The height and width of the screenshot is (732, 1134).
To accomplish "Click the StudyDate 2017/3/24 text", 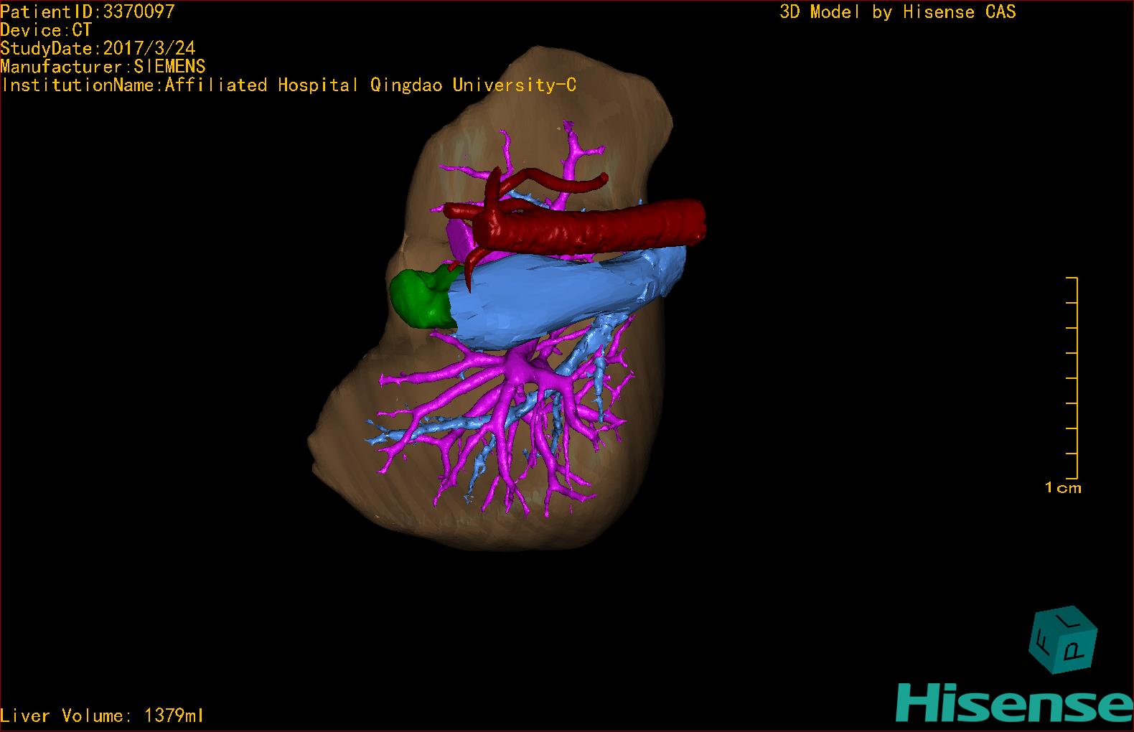I will (x=98, y=49).
